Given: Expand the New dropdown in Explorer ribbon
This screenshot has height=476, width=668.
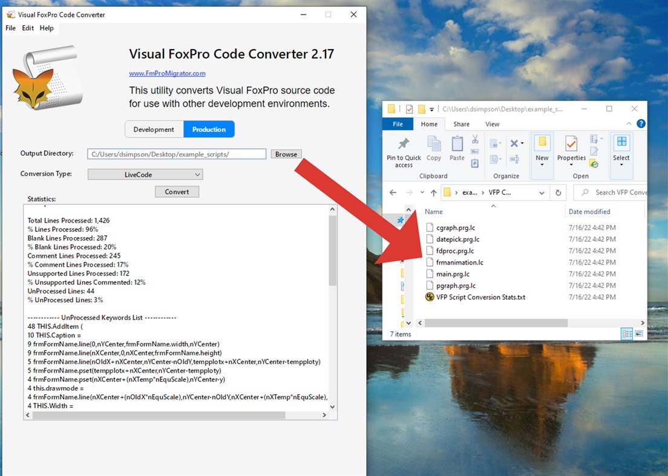Looking at the screenshot, I should click(x=542, y=165).
